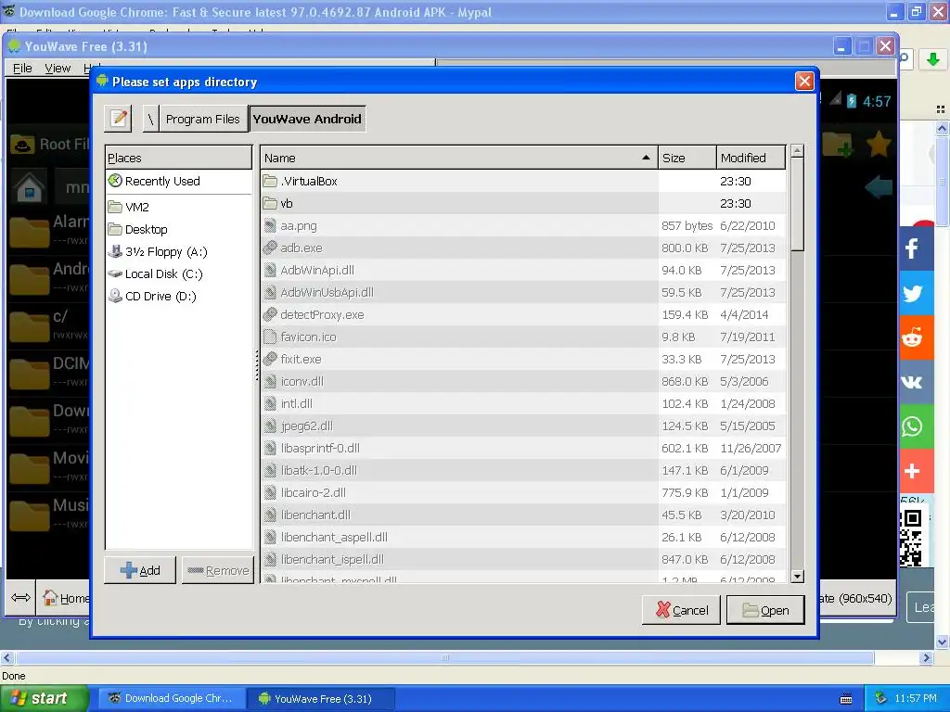Choose CD Drive (D:) in Places
The image size is (950, 712).
pyautogui.click(x=178, y=296)
